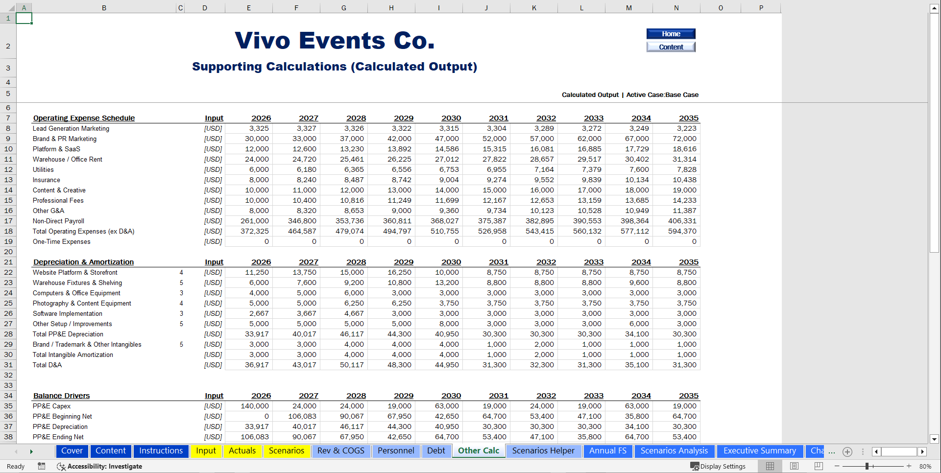This screenshot has height=473, width=941.
Task: Click the Home navigation button
Action: (x=671, y=33)
